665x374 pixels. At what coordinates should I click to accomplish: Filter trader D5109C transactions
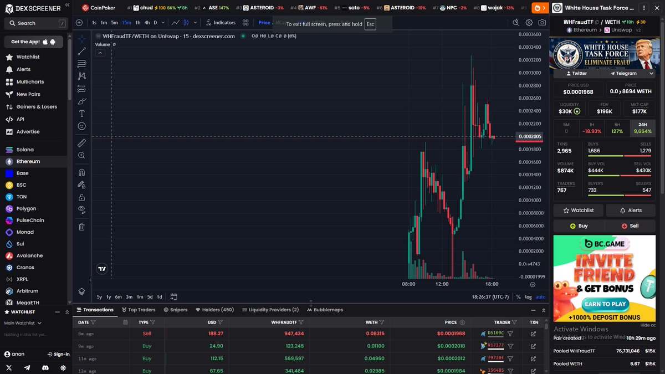click(x=510, y=334)
